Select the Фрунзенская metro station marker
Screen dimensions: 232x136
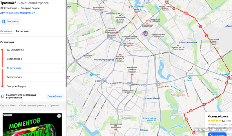tap(119, 14)
